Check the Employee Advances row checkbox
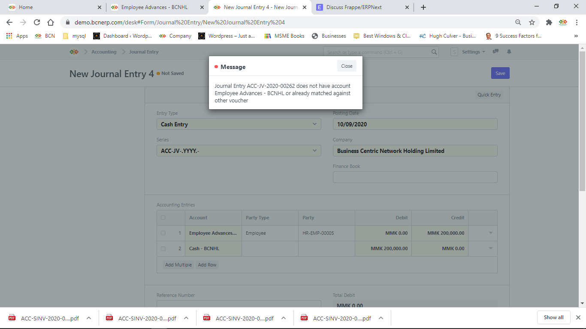Image resolution: width=586 pixels, height=329 pixels. click(x=163, y=233)
